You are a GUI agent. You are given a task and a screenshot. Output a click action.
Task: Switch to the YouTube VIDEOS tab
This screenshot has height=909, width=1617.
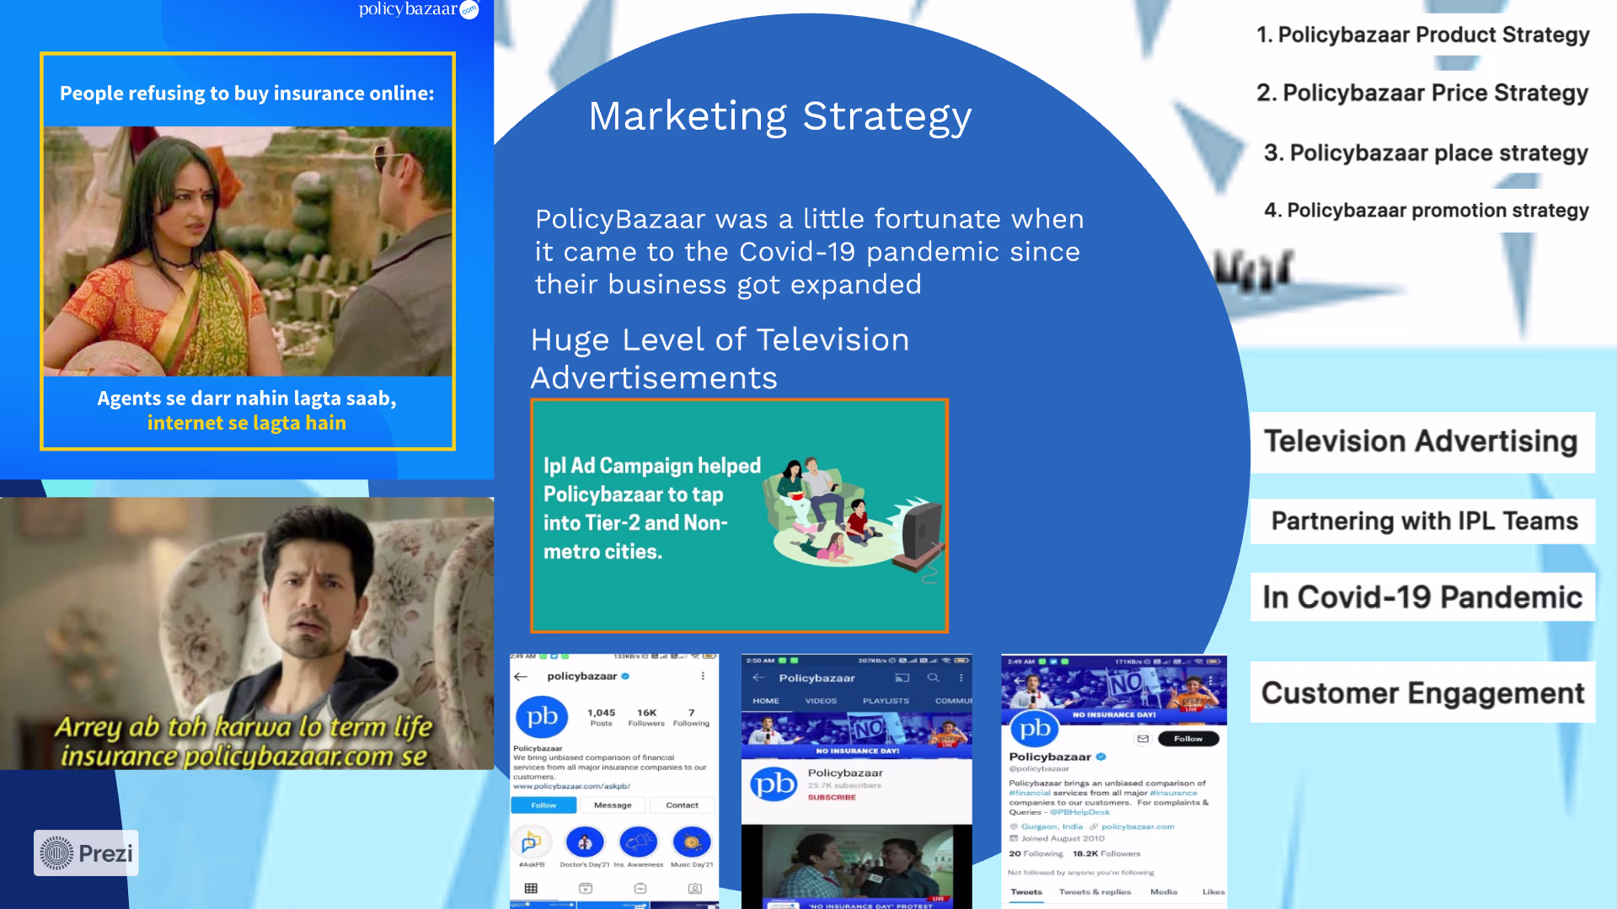point(821,701)
